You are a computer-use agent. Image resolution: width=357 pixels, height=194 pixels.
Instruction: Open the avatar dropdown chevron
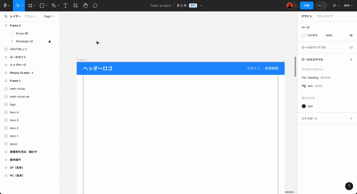tap(295, 6)
